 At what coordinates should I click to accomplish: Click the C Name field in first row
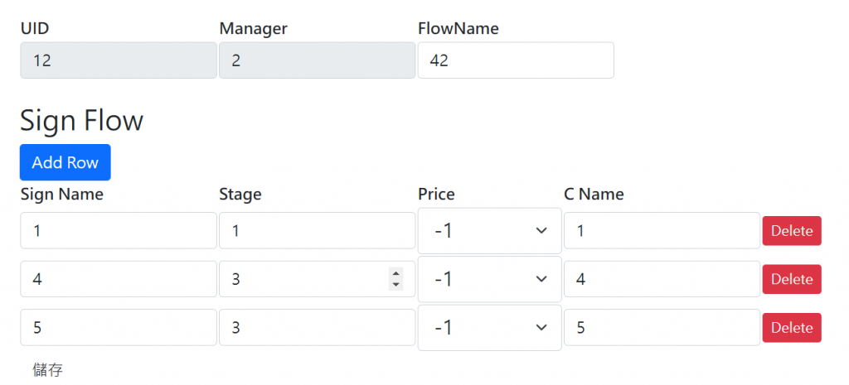pyautogui.click(x=661, y=231)
